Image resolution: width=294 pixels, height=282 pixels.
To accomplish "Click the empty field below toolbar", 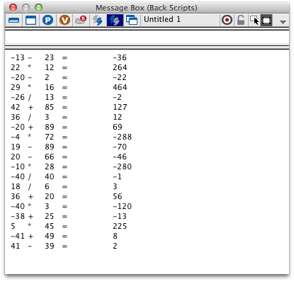I will pos(147,38).
